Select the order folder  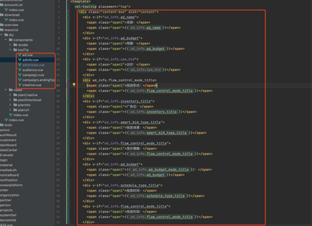point(4,190)
